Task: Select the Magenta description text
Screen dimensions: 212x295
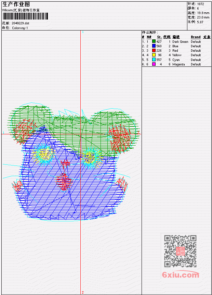Action: pyautogui.click(x=178, y=64)
